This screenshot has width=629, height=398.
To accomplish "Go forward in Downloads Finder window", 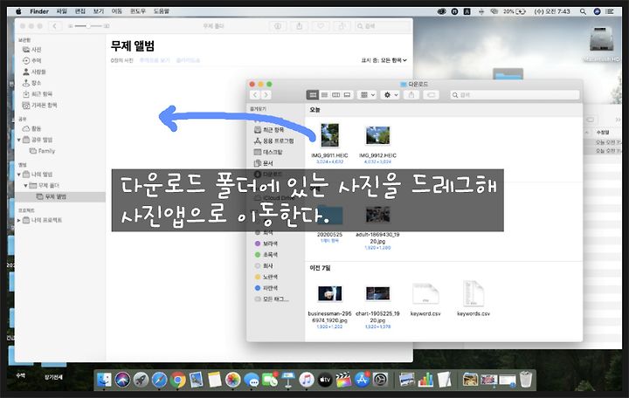I will [x=266, y=95].
